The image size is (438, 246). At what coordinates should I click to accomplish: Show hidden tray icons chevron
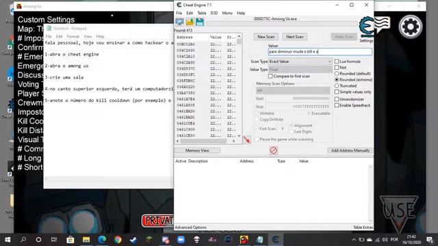pyautogui.click(x=354, y=240)
